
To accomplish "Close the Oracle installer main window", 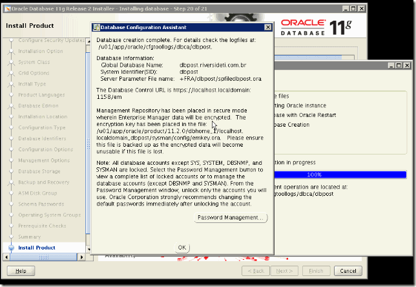I will [362, 9].
